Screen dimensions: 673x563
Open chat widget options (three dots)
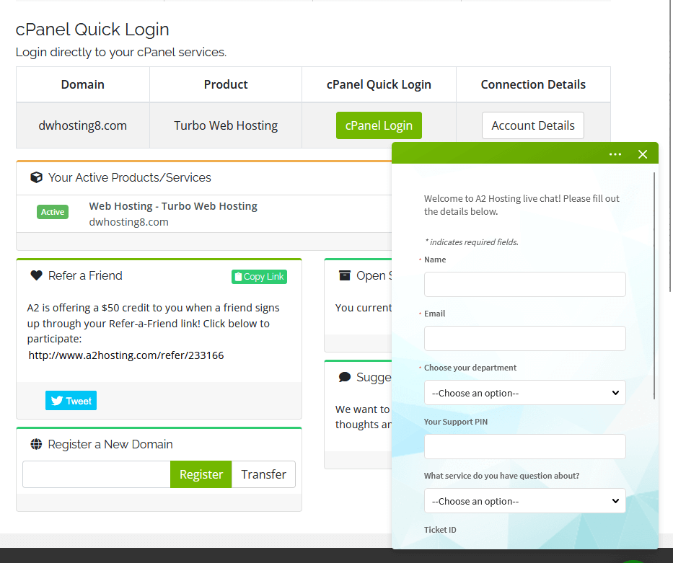[x=615, y=154]
